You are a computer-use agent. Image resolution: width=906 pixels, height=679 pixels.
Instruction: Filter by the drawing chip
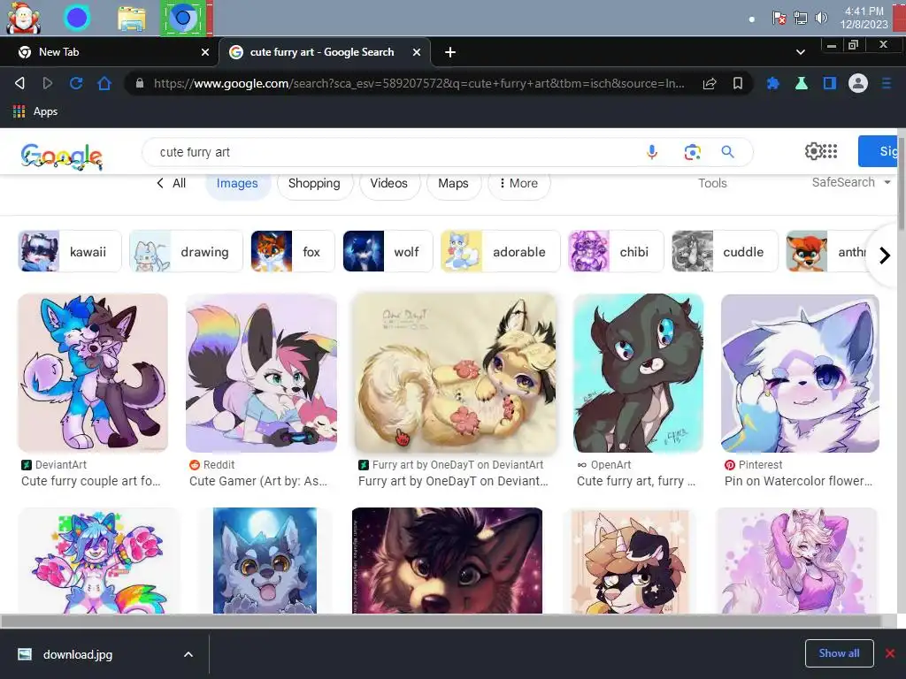tap(186, 251)
